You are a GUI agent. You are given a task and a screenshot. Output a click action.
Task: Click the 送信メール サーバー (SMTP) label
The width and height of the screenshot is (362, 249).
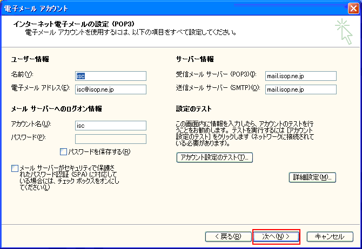point(218,88)
